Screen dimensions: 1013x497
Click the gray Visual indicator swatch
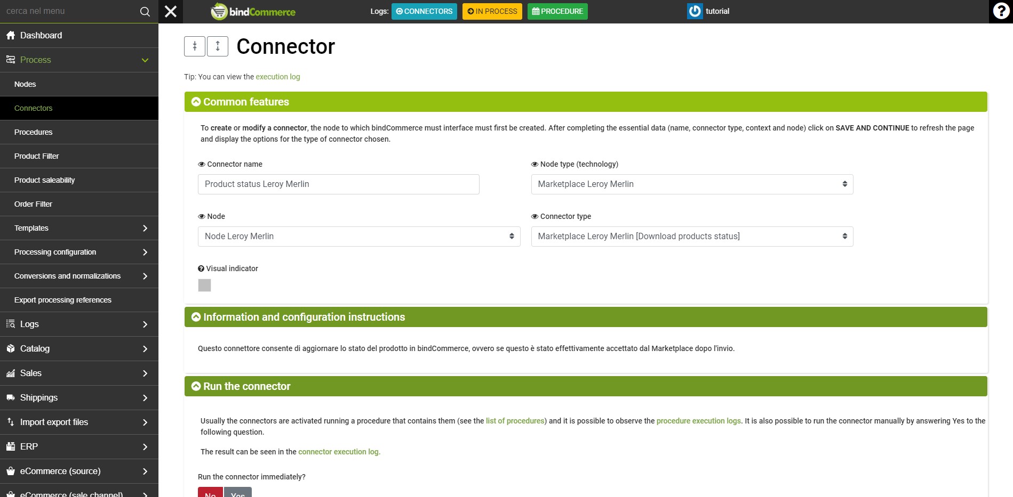[204, 286]
